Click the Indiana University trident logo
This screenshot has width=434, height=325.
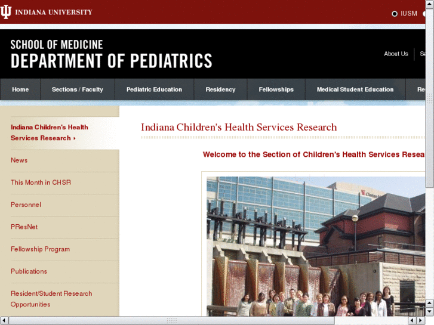(x=5, y=12)
